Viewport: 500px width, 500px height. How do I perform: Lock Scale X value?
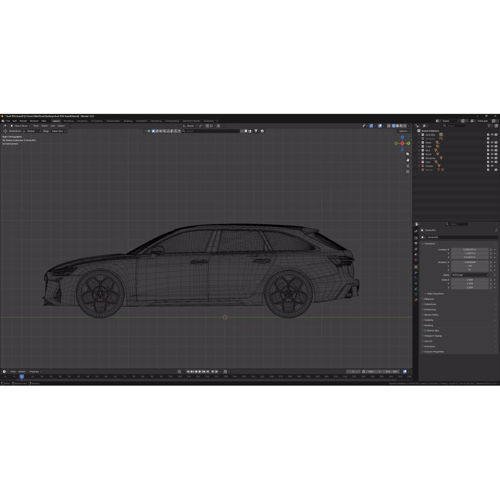click(491, 280)
